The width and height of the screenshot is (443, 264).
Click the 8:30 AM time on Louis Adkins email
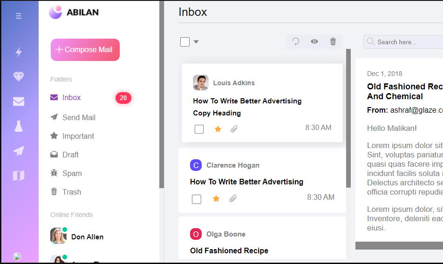coord(318,128)
